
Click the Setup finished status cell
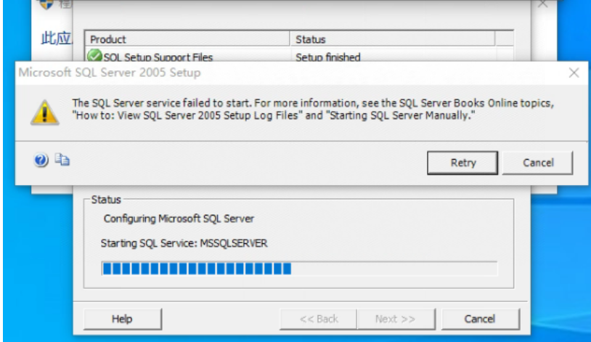[x=328, y=57]
